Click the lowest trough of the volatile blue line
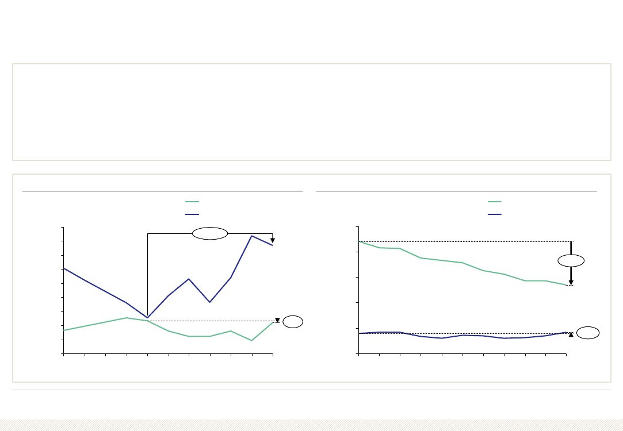 pyautogui.click(x=147, y=317)
